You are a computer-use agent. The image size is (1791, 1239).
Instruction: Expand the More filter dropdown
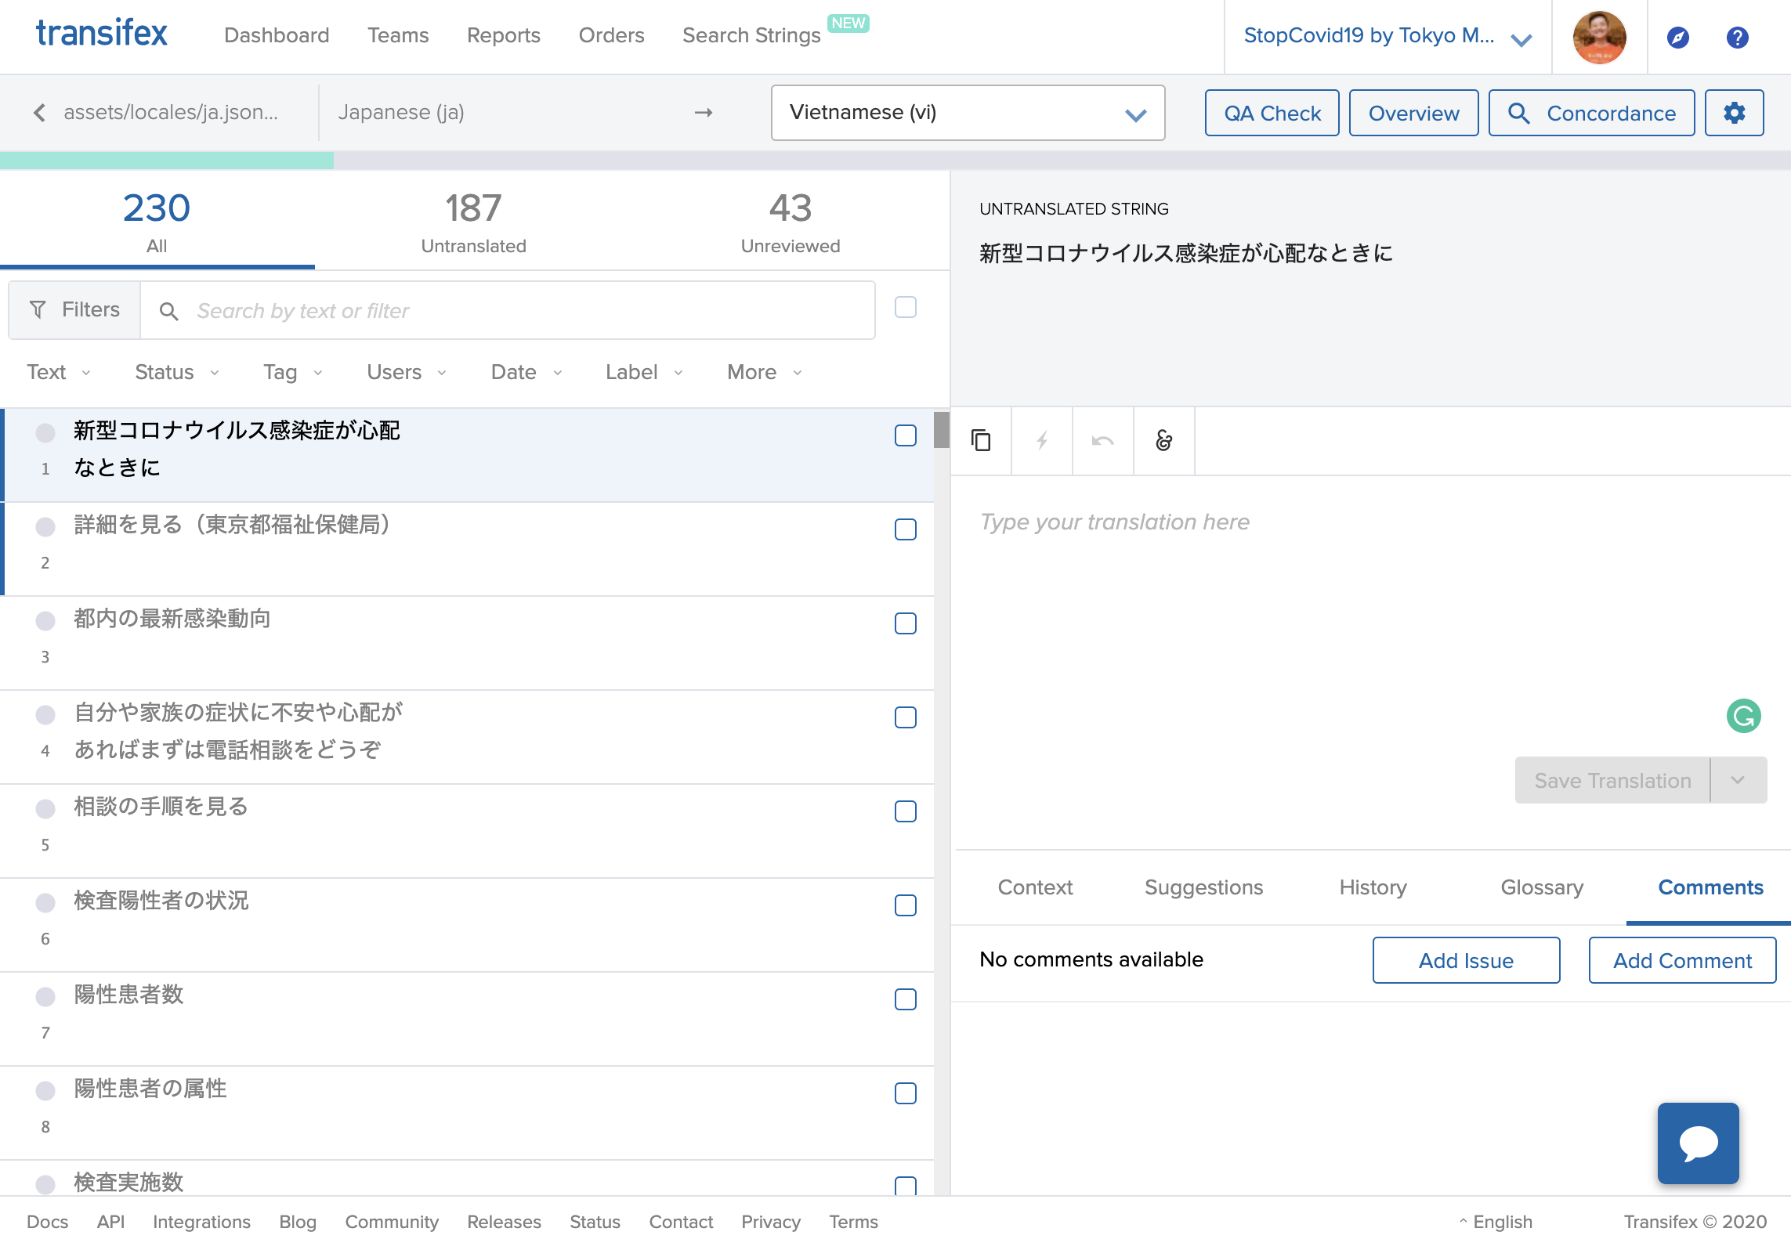coord(765,372)
